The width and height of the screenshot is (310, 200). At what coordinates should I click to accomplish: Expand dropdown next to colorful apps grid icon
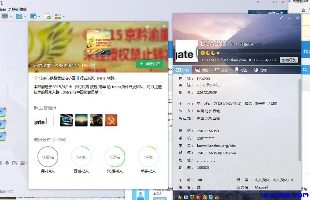63,16
